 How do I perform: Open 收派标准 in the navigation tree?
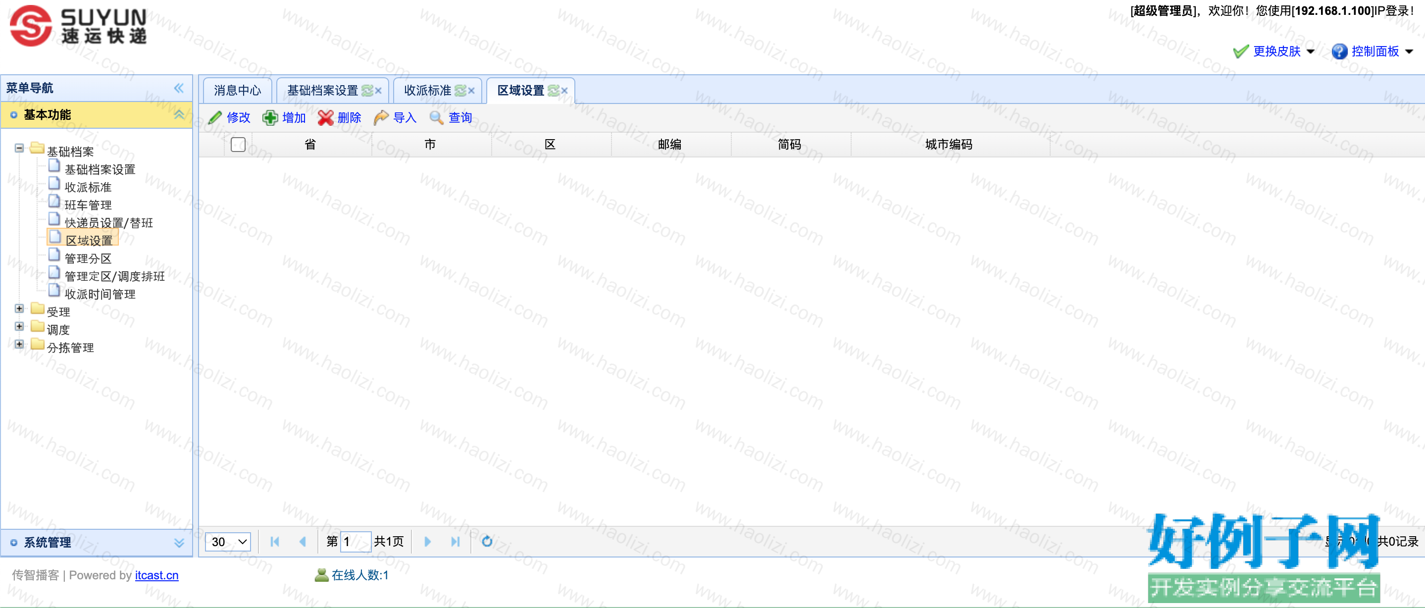click(x=88, y=188)
